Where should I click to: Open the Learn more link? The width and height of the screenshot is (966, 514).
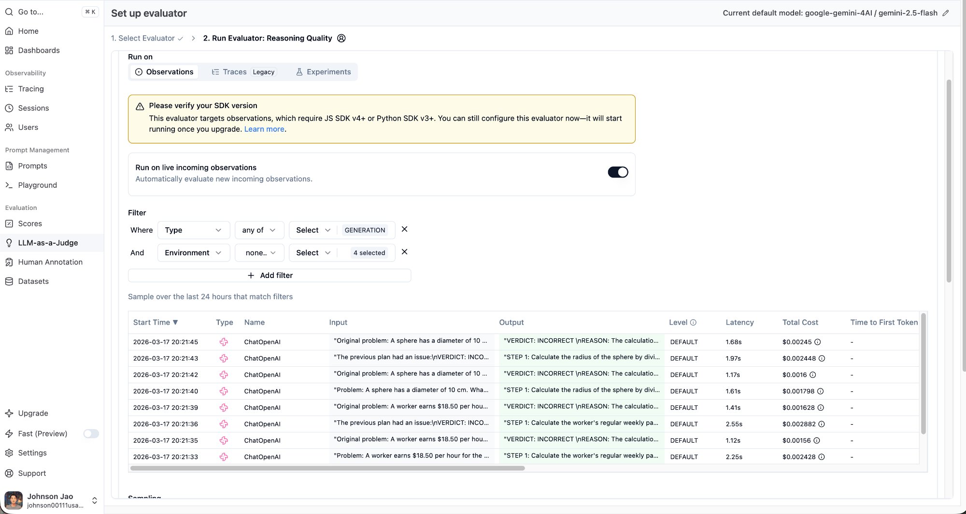click(264, 129)
